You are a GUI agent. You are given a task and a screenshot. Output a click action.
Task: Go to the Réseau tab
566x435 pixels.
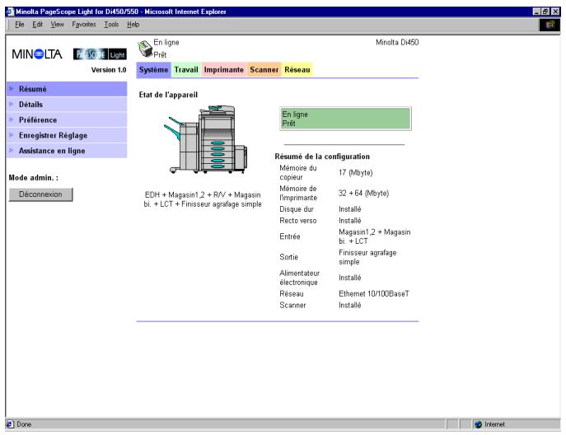[x=297, y=70]
